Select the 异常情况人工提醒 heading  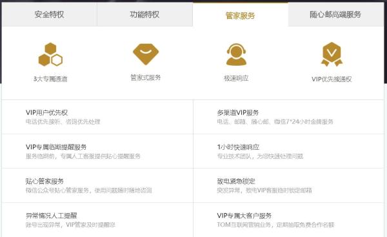[52, 216]
